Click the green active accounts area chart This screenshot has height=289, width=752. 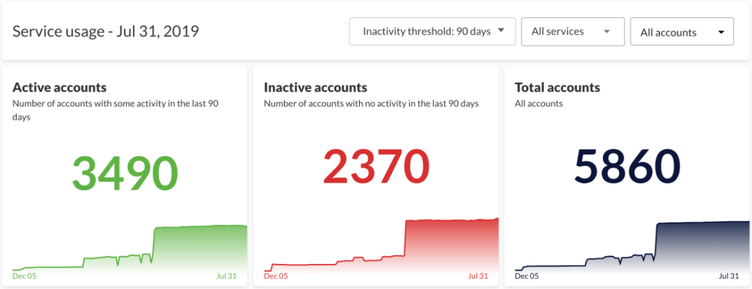pos(130,248)
